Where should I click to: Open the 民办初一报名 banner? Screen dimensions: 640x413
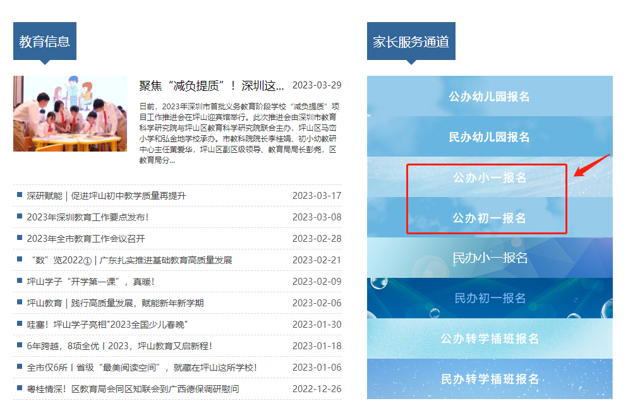pos(490,298)
